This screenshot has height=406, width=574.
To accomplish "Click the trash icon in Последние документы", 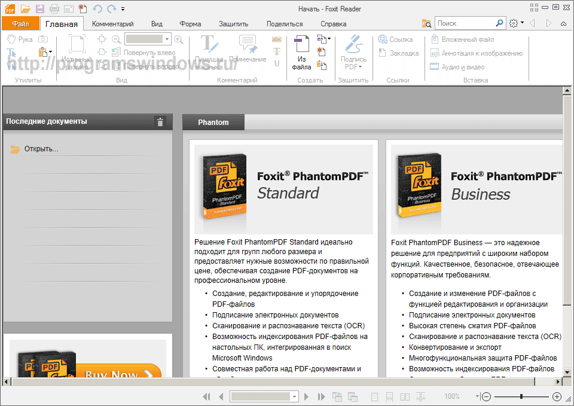I will (x=160, y=122).
